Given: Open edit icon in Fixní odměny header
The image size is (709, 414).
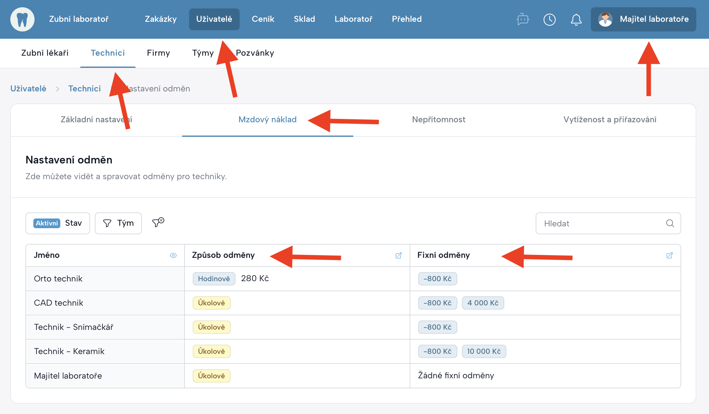Looking at the screenshot, I should click(669, 255).
